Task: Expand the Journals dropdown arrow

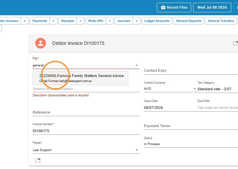Action: point(137,21)
